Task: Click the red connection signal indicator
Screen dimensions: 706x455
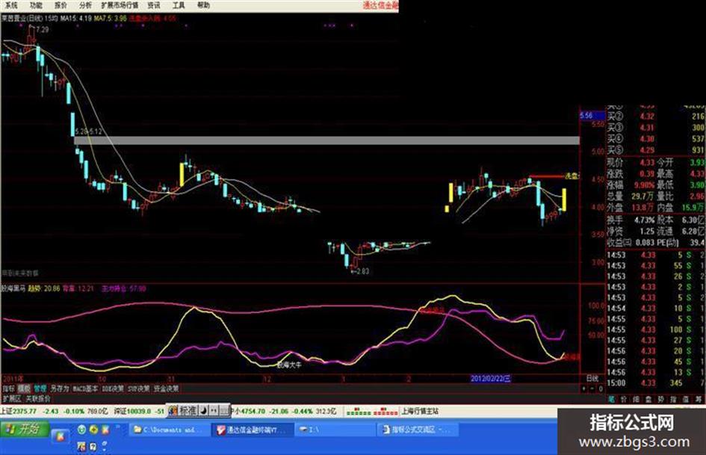Action: [385, 412]
